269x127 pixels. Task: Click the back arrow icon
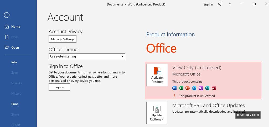[7, 15]
